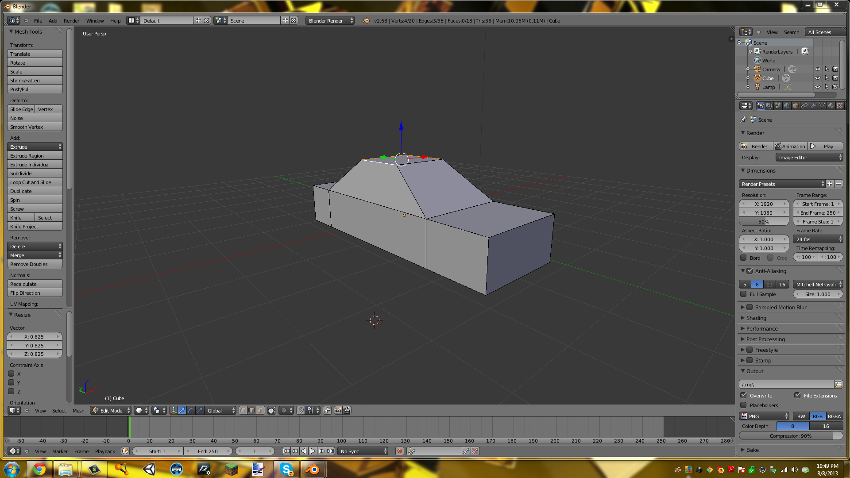Open the Edit Mode dropdown
This screenshot has height=478, width=850.
[x=111, y=410]
